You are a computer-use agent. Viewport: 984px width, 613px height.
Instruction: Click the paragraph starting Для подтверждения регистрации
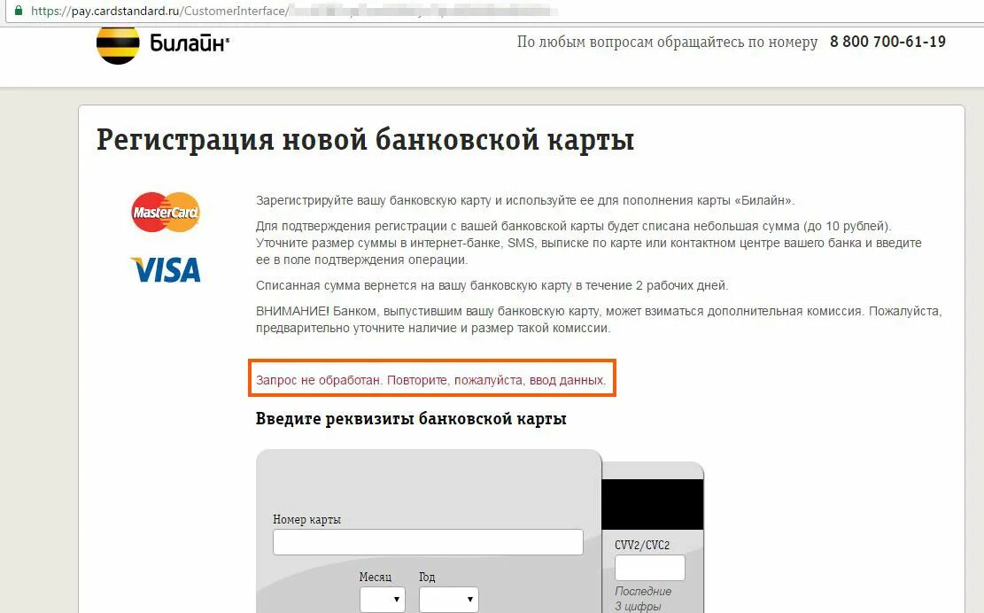(589, 243)
